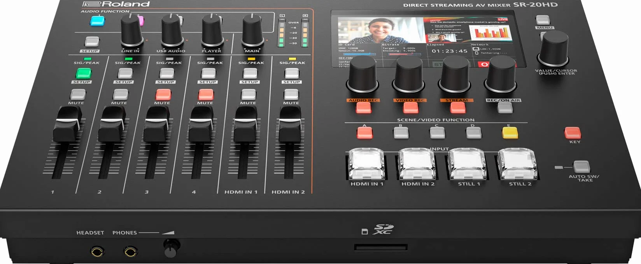Click the PLAYER level knob
641x264 pixels.
212,30
